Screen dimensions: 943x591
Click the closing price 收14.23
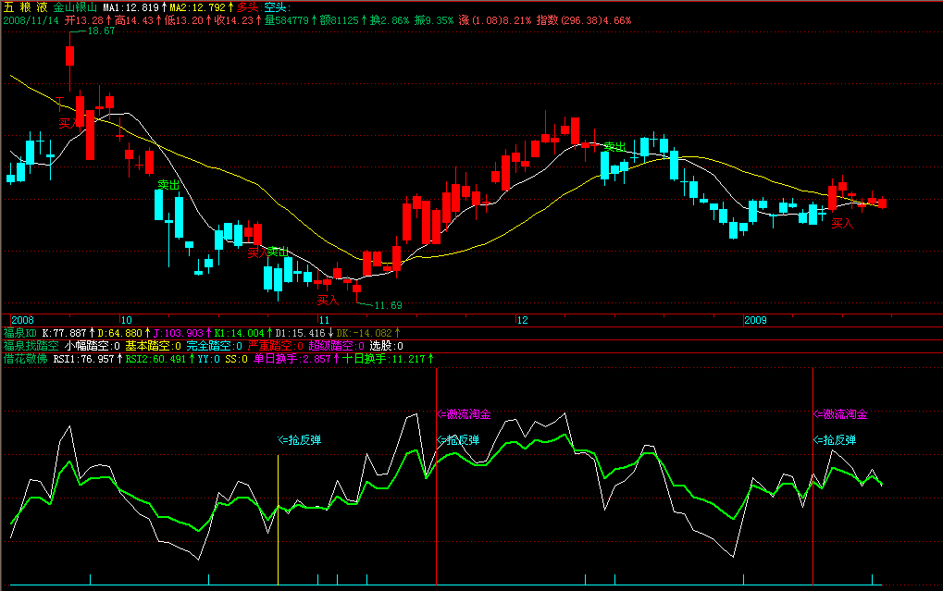[x=234, y=20]
